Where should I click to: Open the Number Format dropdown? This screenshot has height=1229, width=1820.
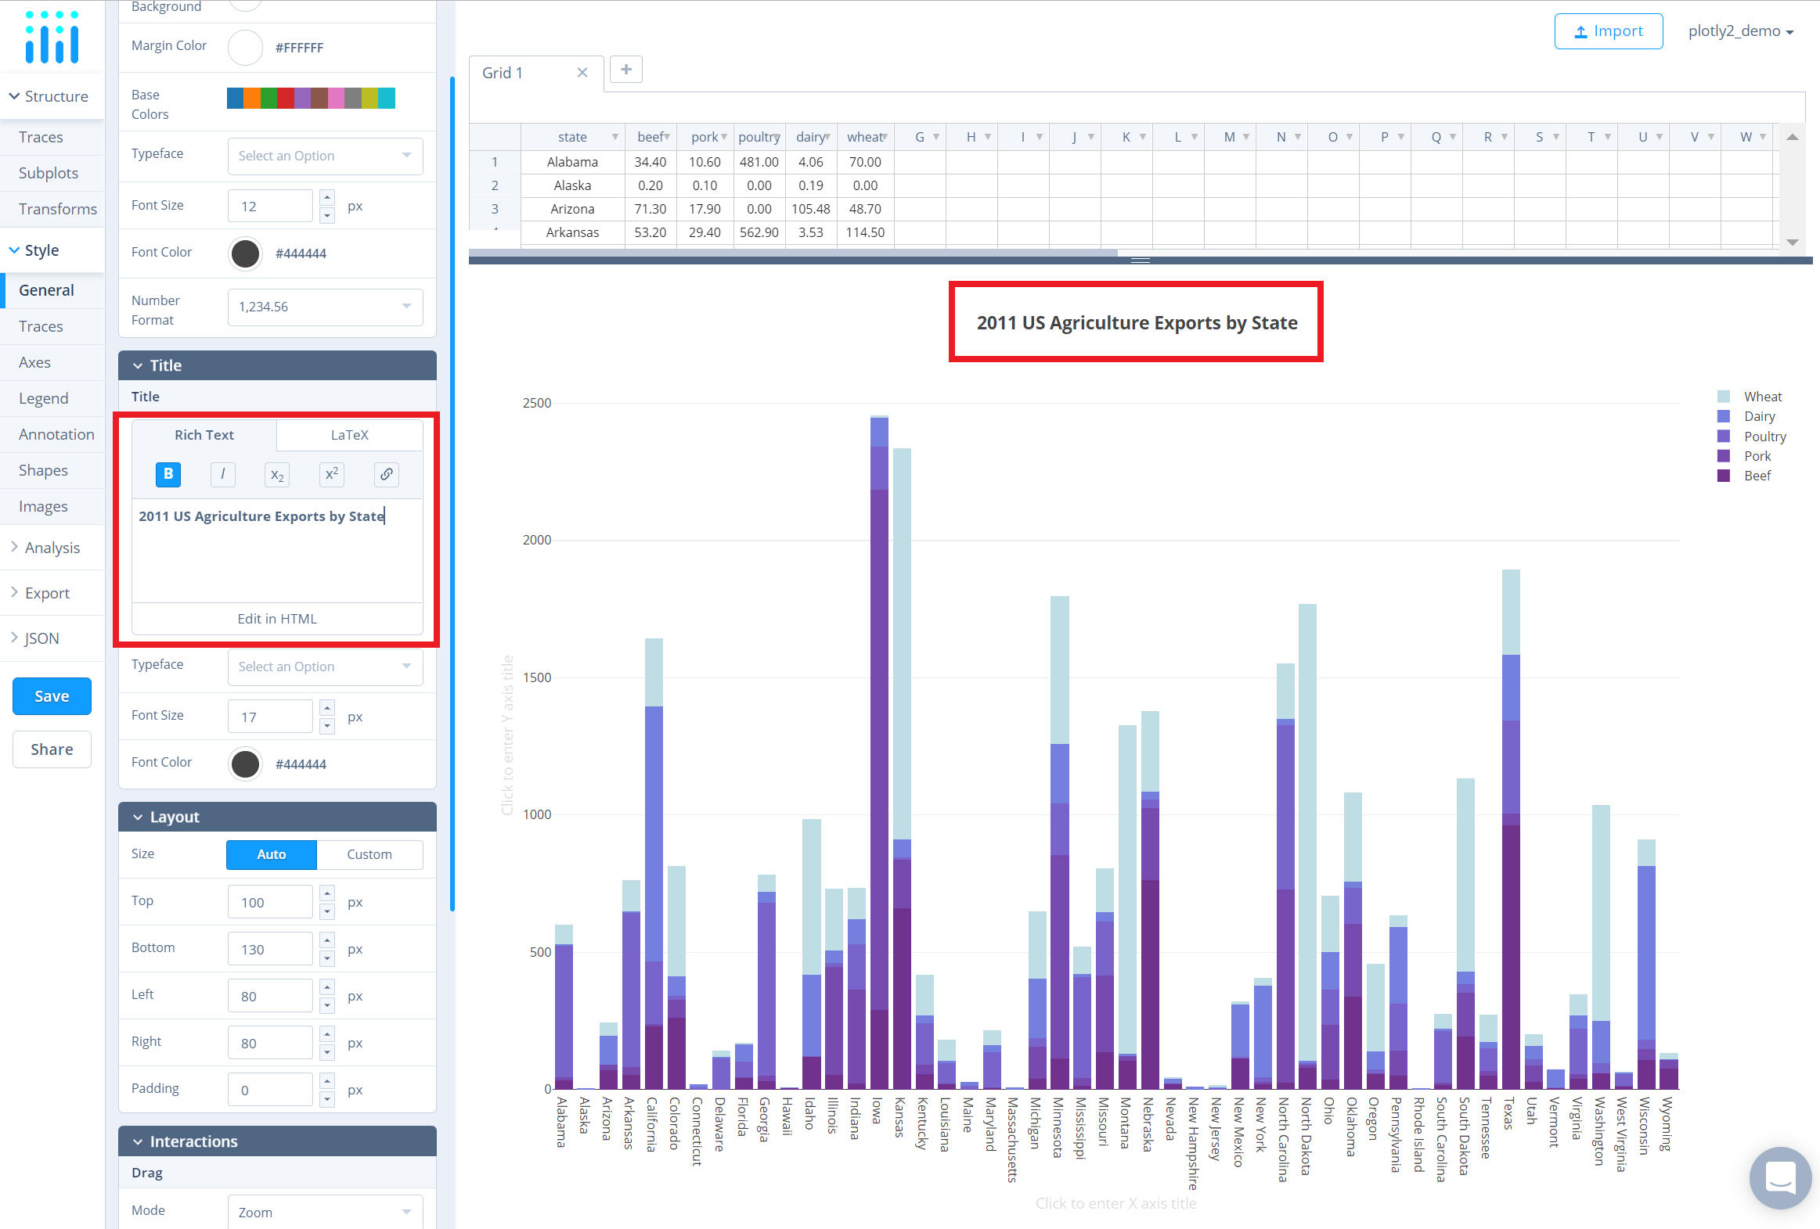point(325,307)
